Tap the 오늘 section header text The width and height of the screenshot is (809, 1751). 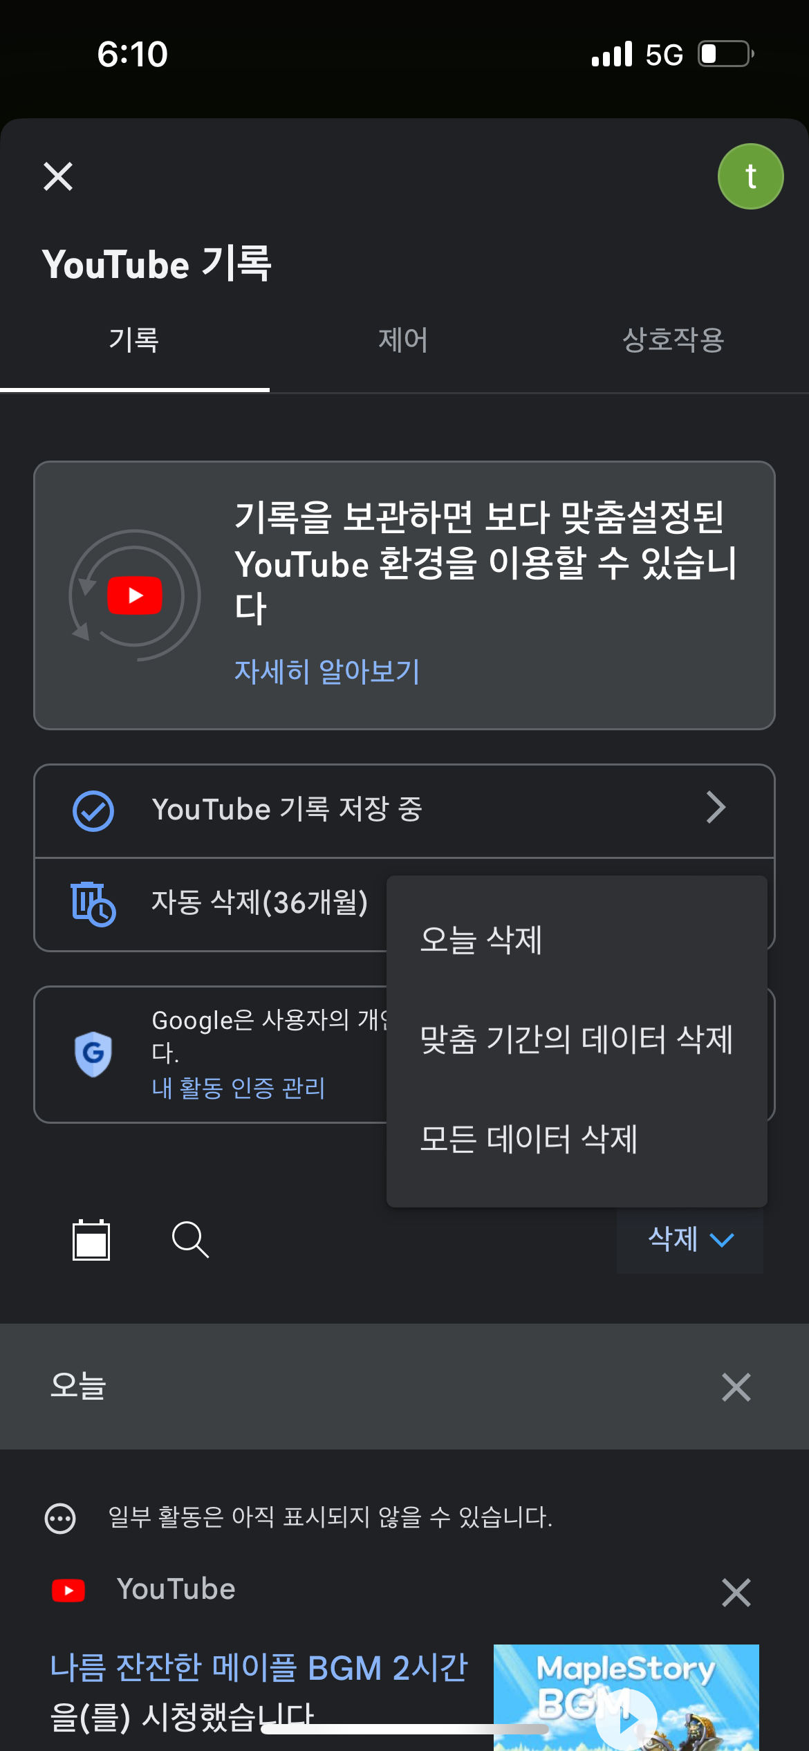pos(77,1386)
